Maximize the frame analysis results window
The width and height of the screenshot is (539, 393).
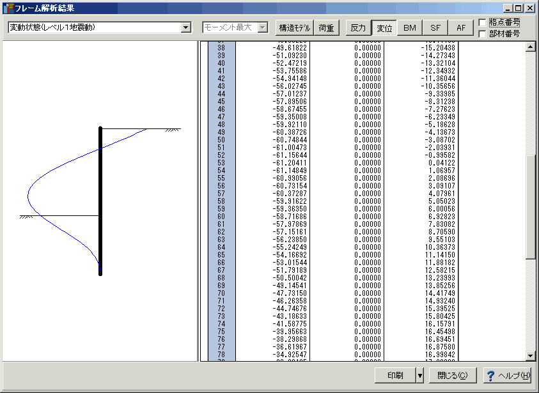(518, 8)
